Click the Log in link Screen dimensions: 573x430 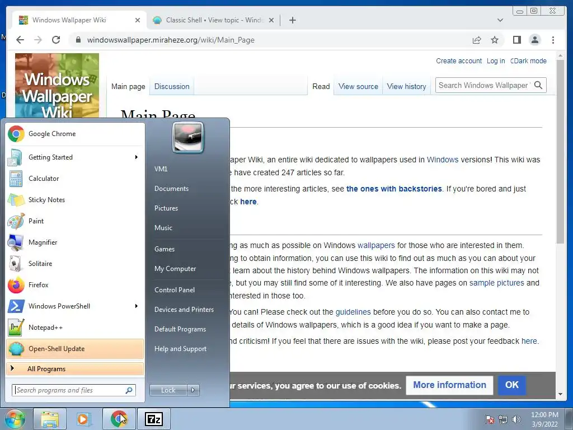click(x=496, y=61)
